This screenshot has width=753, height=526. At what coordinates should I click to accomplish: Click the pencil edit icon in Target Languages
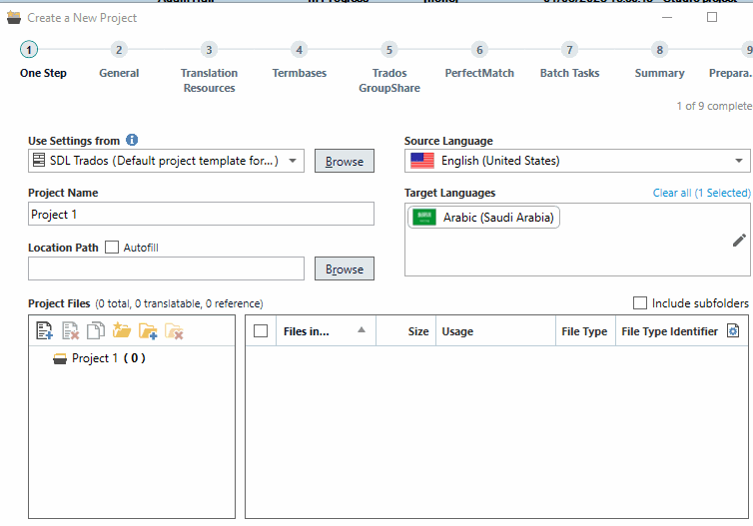click(739, 240)
